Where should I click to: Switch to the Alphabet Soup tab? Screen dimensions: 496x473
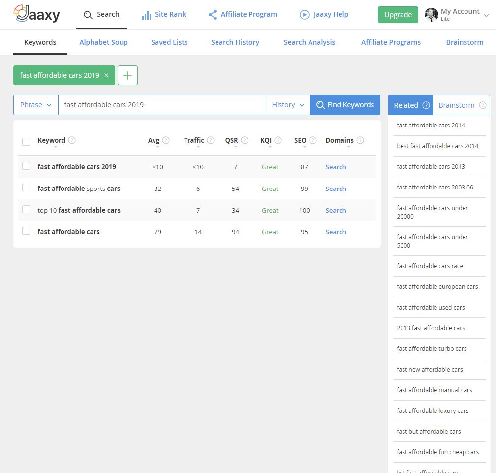(103, 42)
